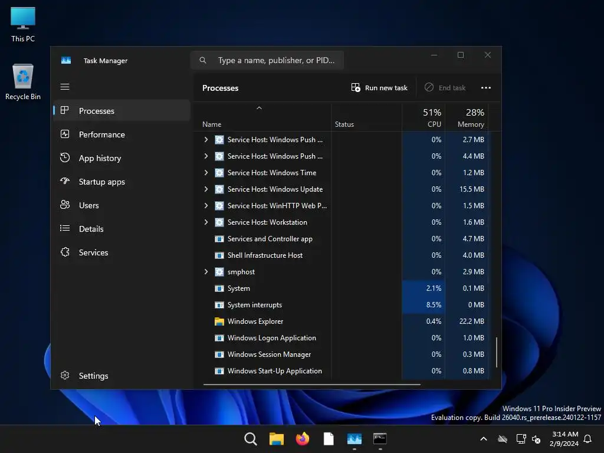Switch to the Performance page
This screenshot has width=604, height=453.
[x=122, y=134]
